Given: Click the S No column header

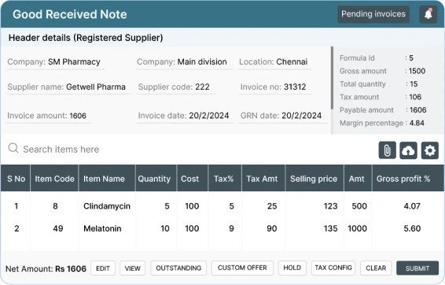Looking at the screenshot, I should (x=16, y=179).
